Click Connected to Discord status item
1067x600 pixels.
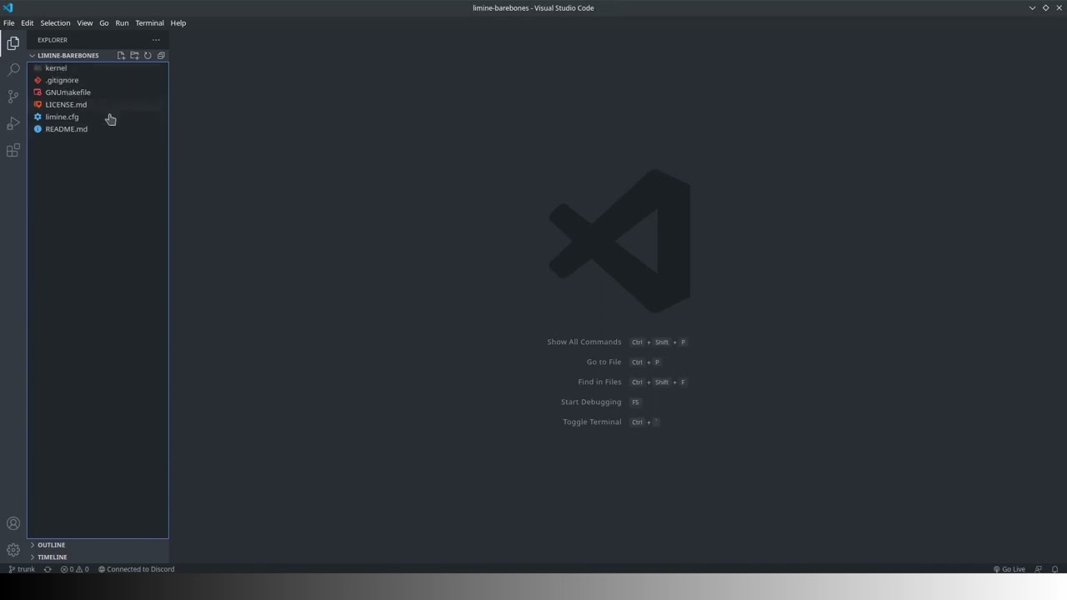pyautogui.click(x=137, y=569)
